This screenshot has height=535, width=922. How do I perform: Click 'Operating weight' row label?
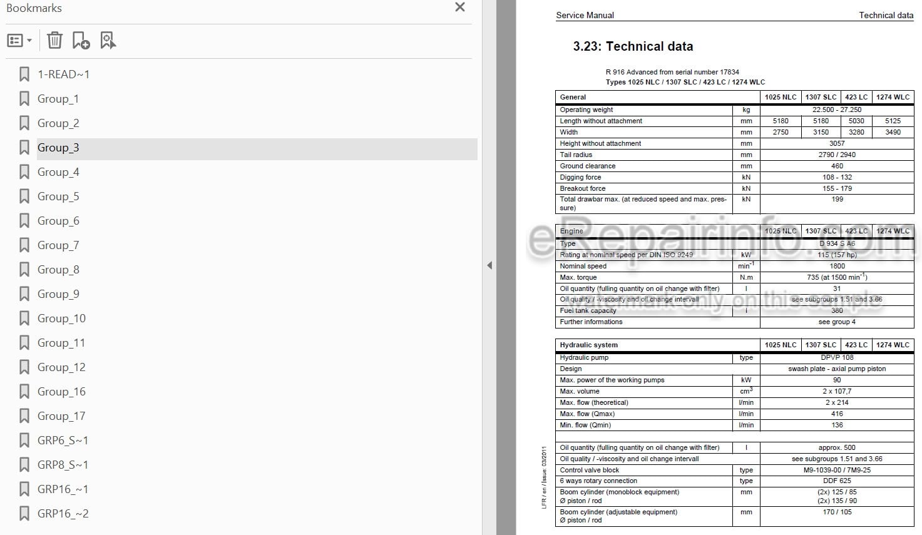586,110
